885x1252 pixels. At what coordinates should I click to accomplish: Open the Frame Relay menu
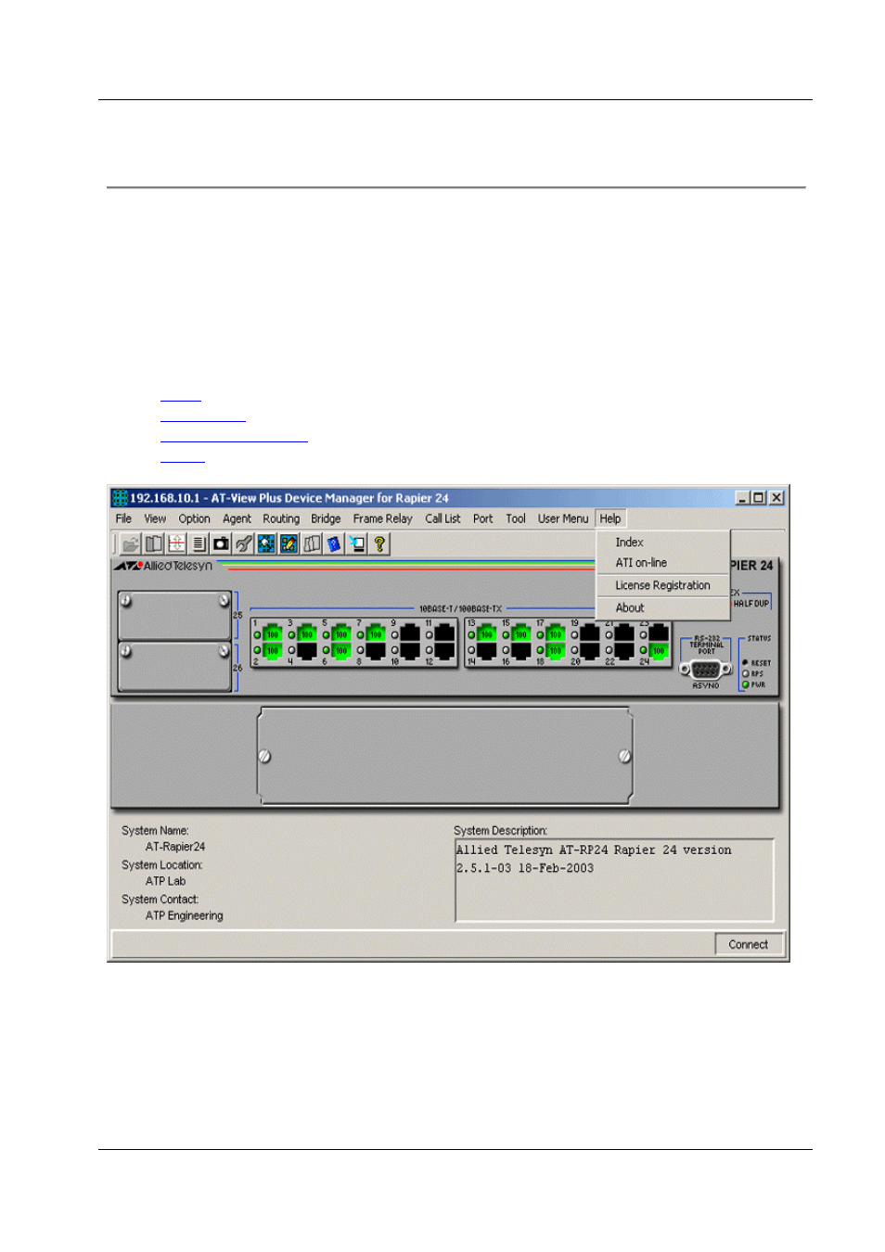(x=382, y=518)
